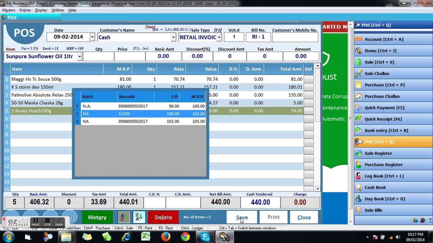
Task: Open Sale Bills in the sidebar
Action: click(x=393, y=210)
